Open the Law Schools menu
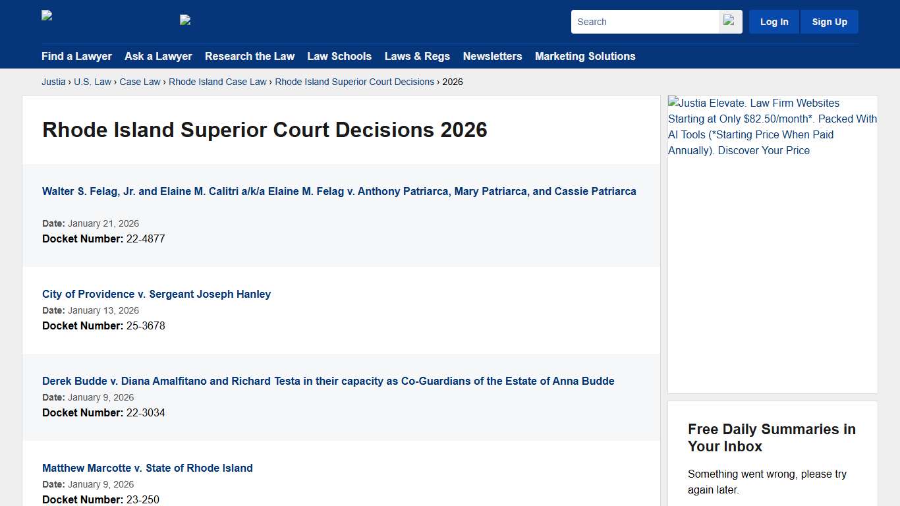 point(339,57)
